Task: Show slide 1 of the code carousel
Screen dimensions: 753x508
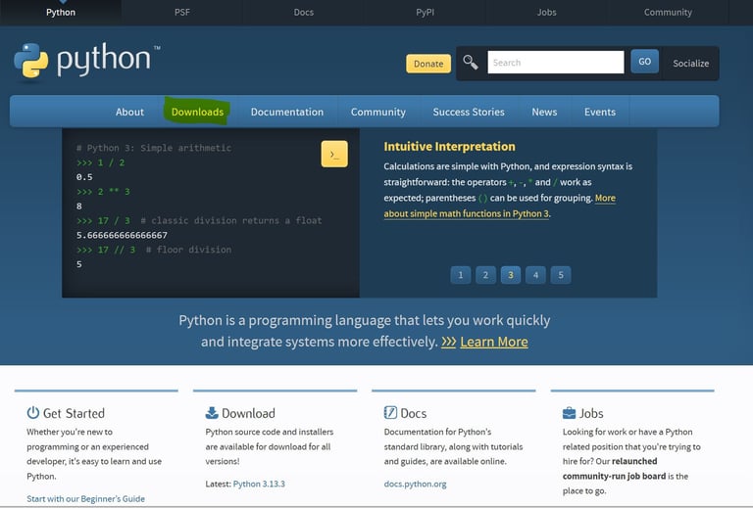Action: click(461, 275)
